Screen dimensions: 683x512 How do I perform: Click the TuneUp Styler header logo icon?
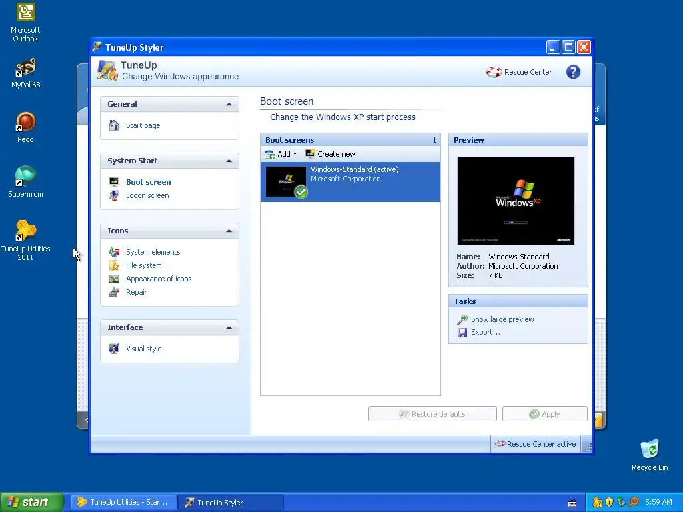coord(107,71)
